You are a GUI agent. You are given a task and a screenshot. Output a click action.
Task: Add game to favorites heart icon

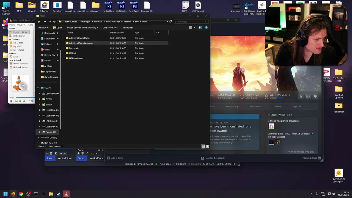(315, 97)
